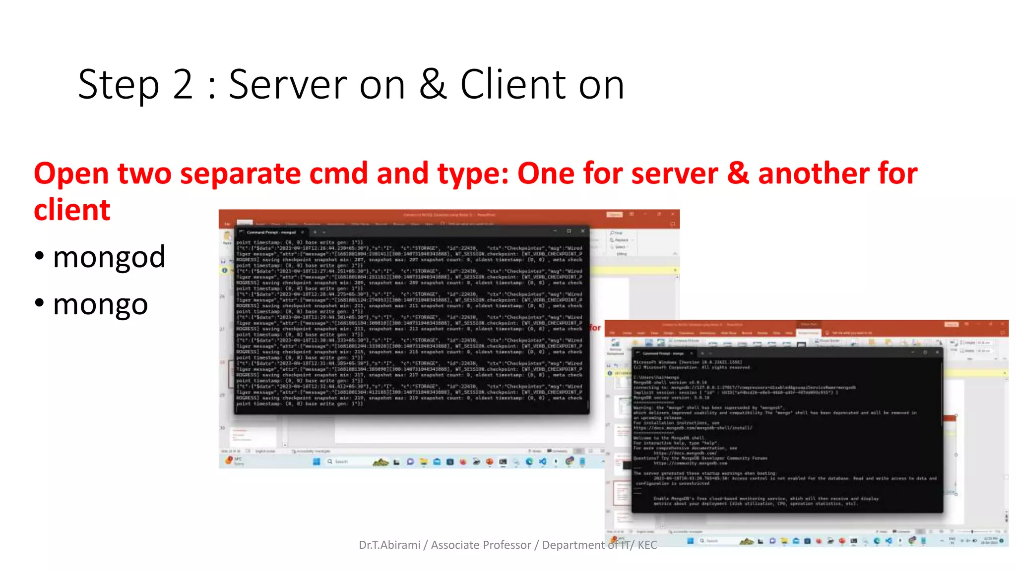Click Windows Start icon in right screenshot taskbar

[690, 541]
